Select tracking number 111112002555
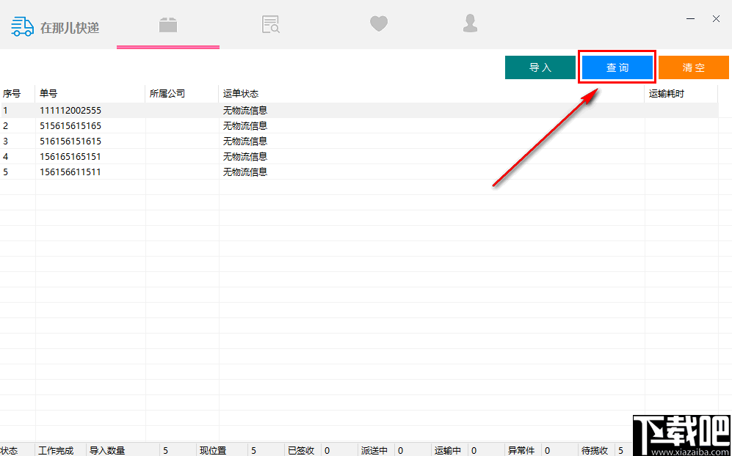The height and width of the screenshot is (456, 732). pyautogui.click(x=70, y=111)
